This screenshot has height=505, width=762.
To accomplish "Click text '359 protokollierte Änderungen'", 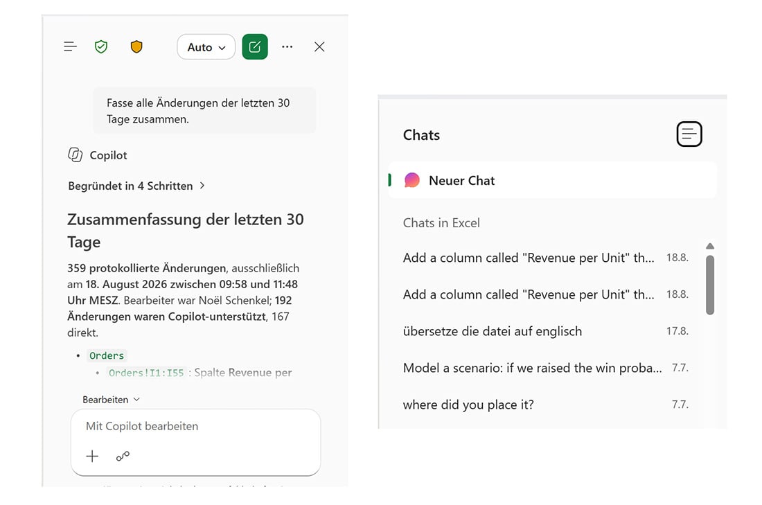I will tap(146, 268).
